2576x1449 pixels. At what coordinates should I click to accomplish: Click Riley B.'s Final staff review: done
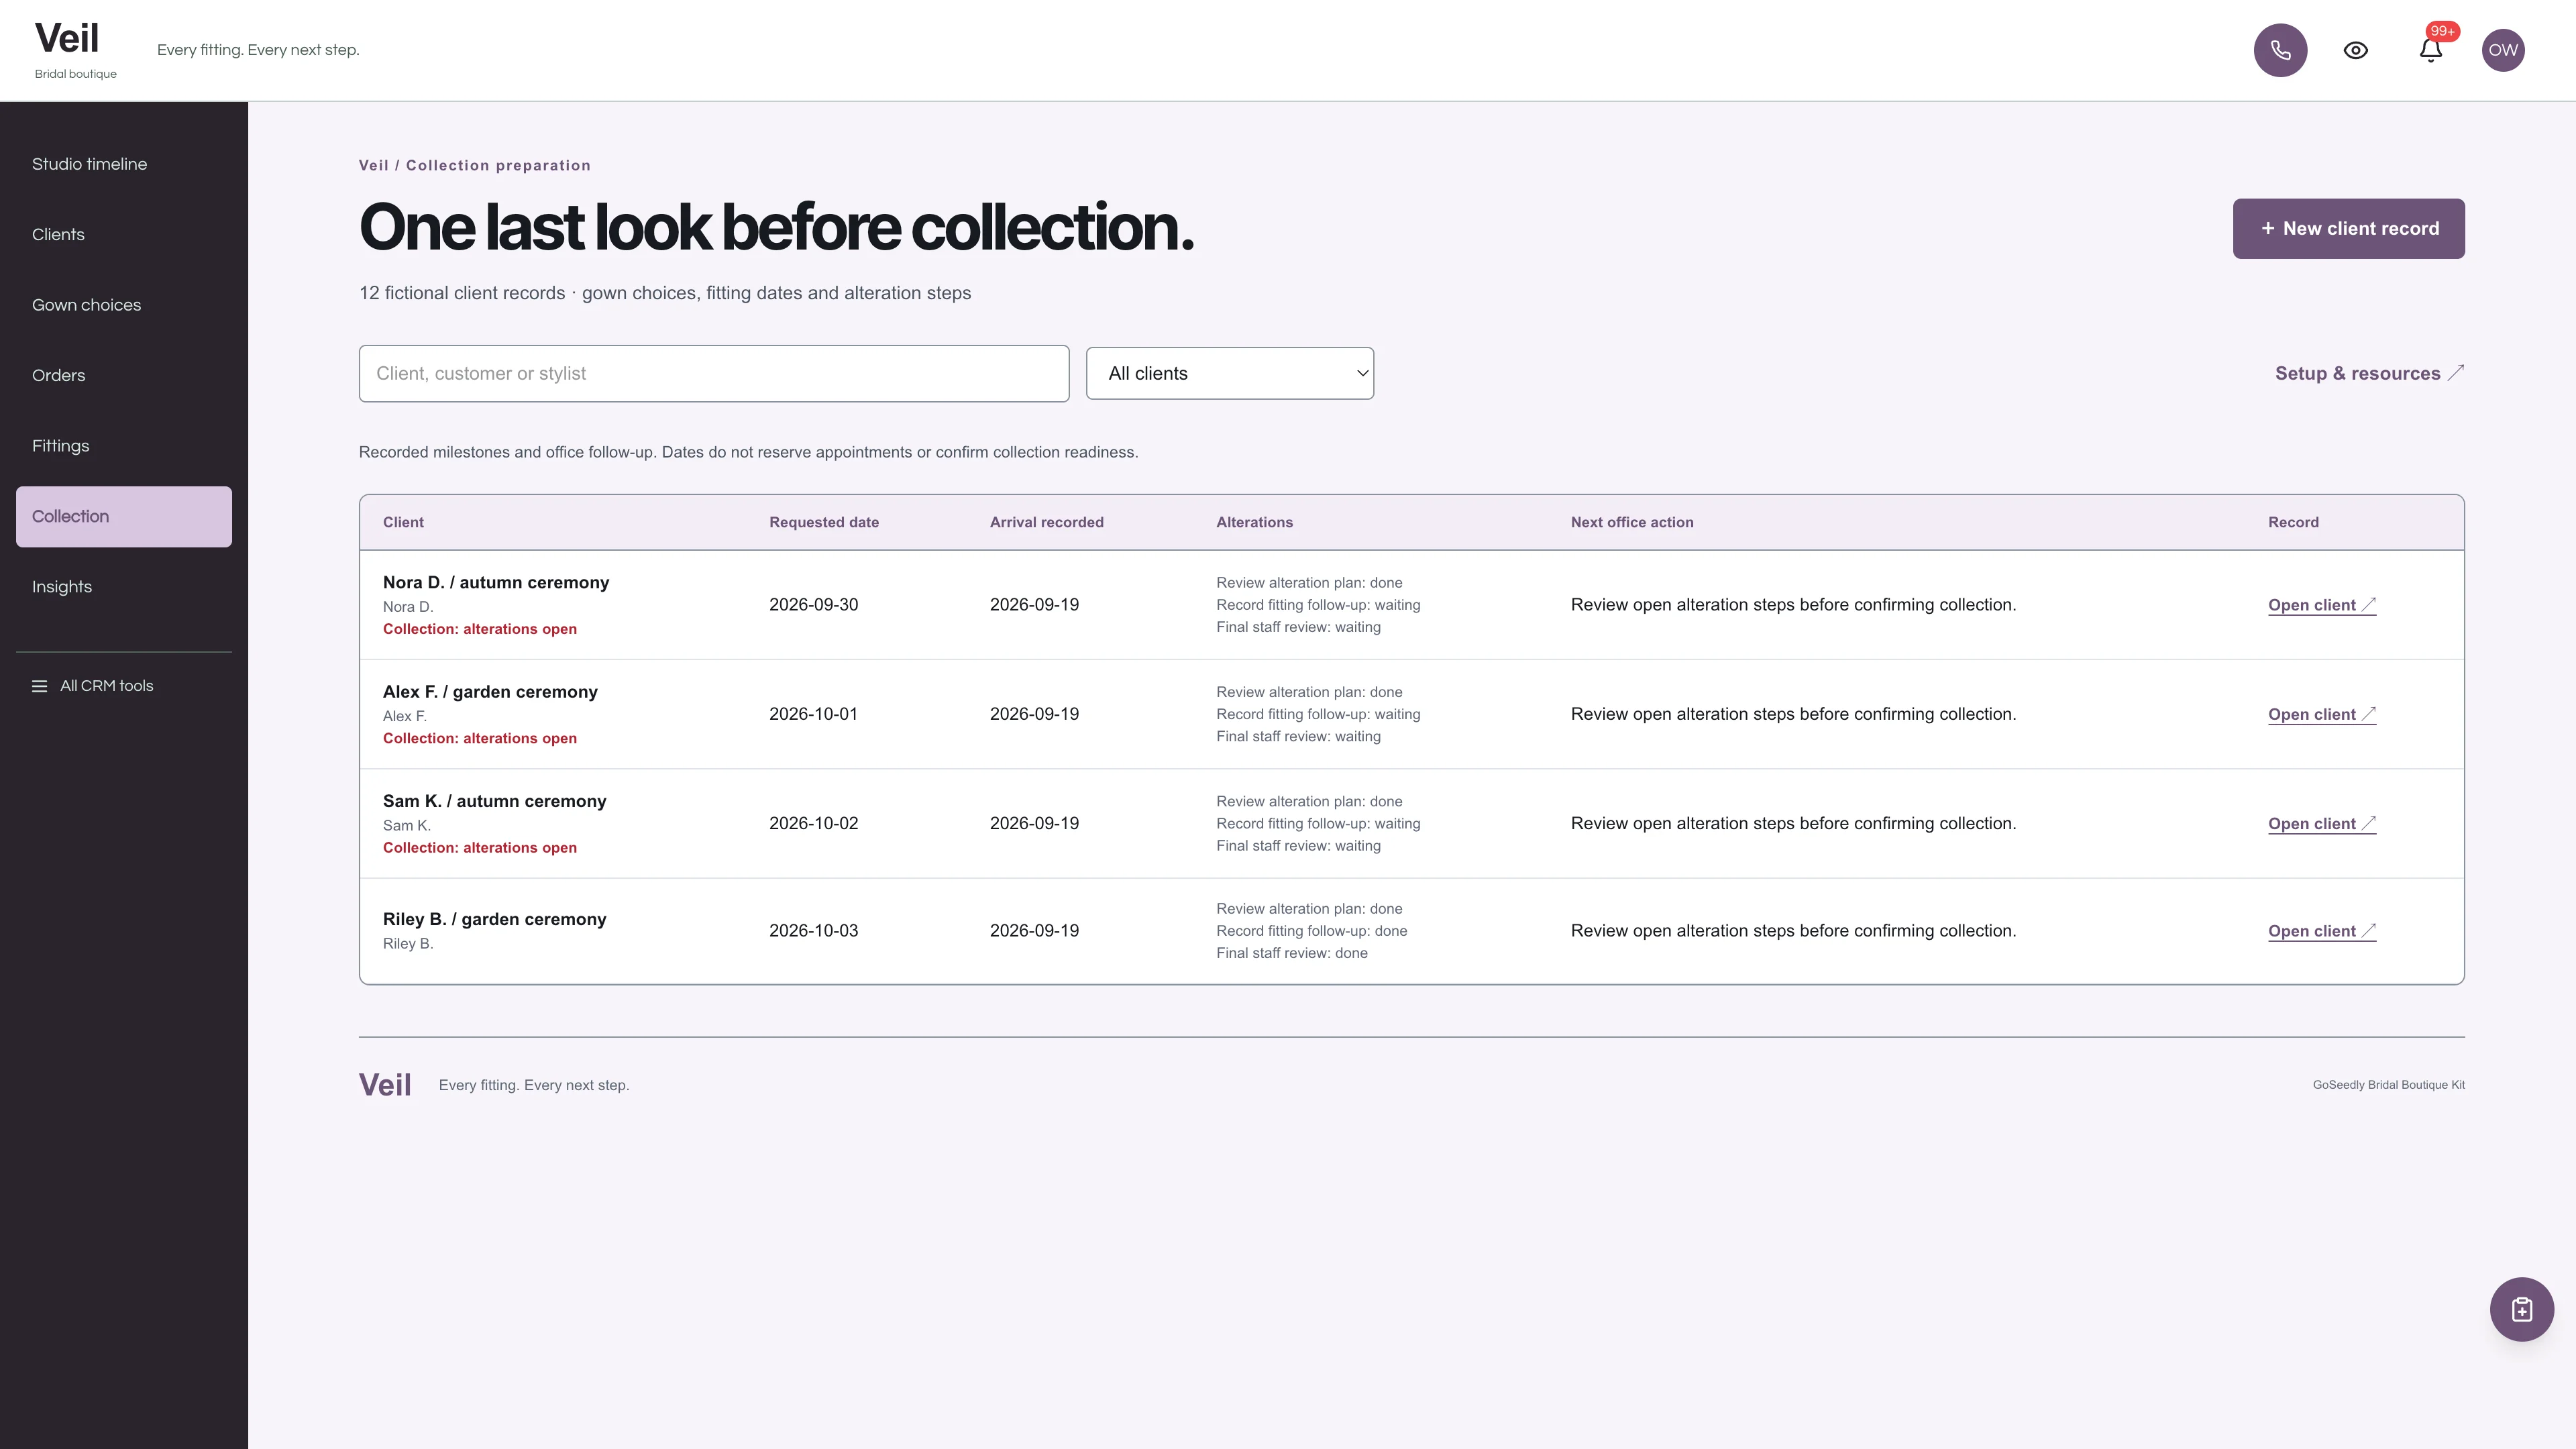click(x=1291, y=953)
